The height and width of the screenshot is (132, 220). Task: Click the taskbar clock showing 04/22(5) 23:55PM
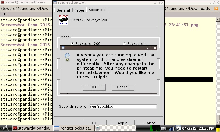(198, 128)
